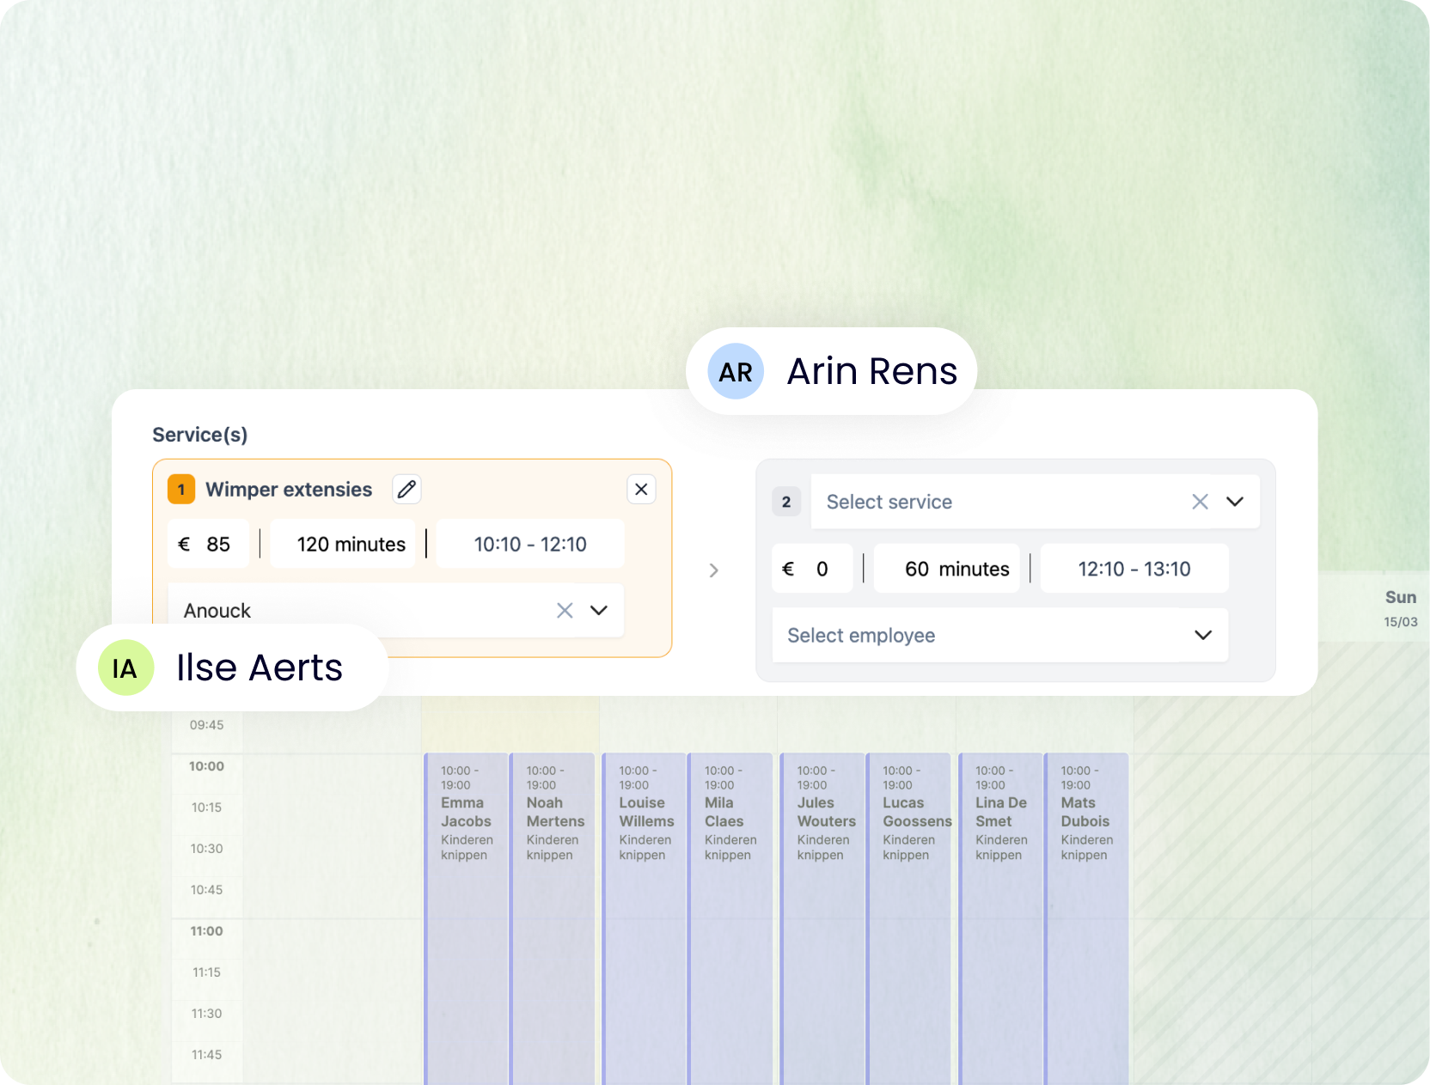Open Lina De Smet appointment

(x=1001, y=918)
